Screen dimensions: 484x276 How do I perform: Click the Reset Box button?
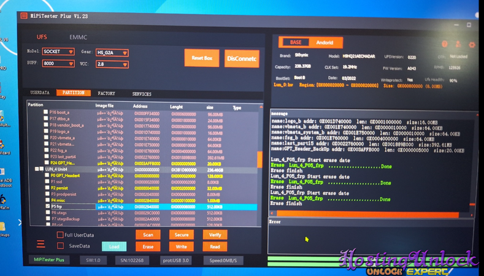click(201, 58)
